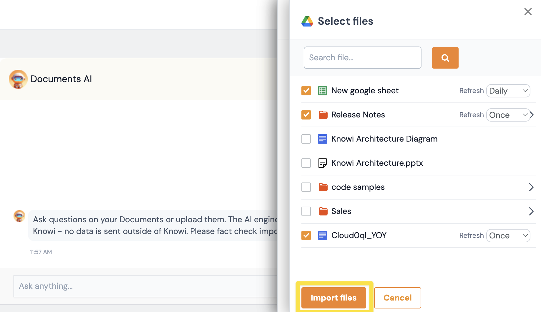Expand the Sales folder contents
541x312 pixels.
click(531, 211)
